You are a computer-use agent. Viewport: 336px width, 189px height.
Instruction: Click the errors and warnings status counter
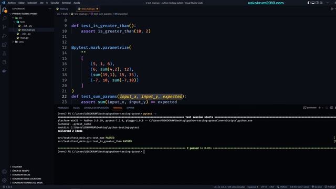coord(8,187)
